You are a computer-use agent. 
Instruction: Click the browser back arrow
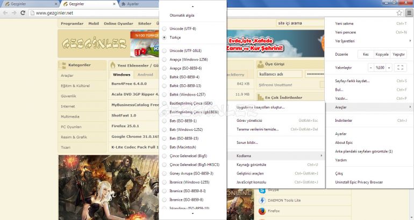tap(5, 13)
